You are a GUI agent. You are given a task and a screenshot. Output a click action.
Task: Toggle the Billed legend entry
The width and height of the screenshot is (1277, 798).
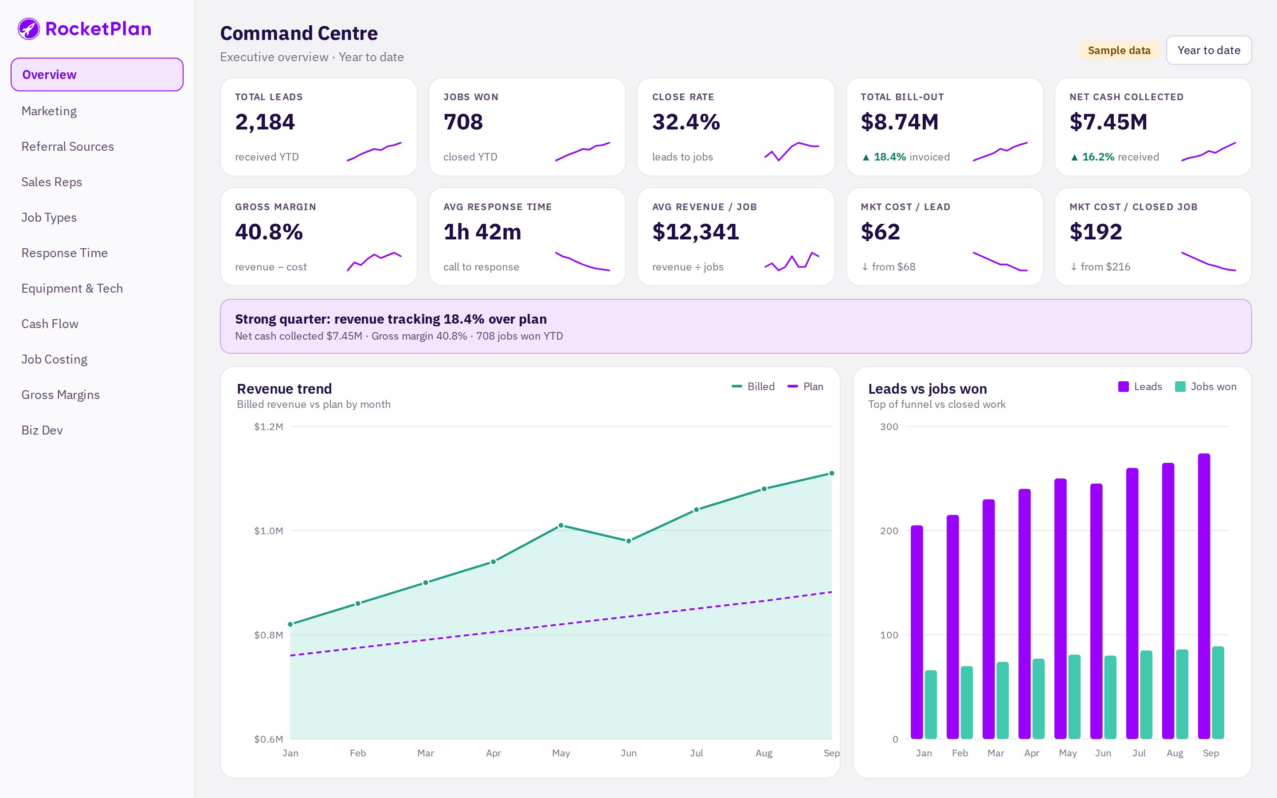coord(753,386)
